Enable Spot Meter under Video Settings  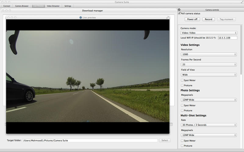[182, 80]
